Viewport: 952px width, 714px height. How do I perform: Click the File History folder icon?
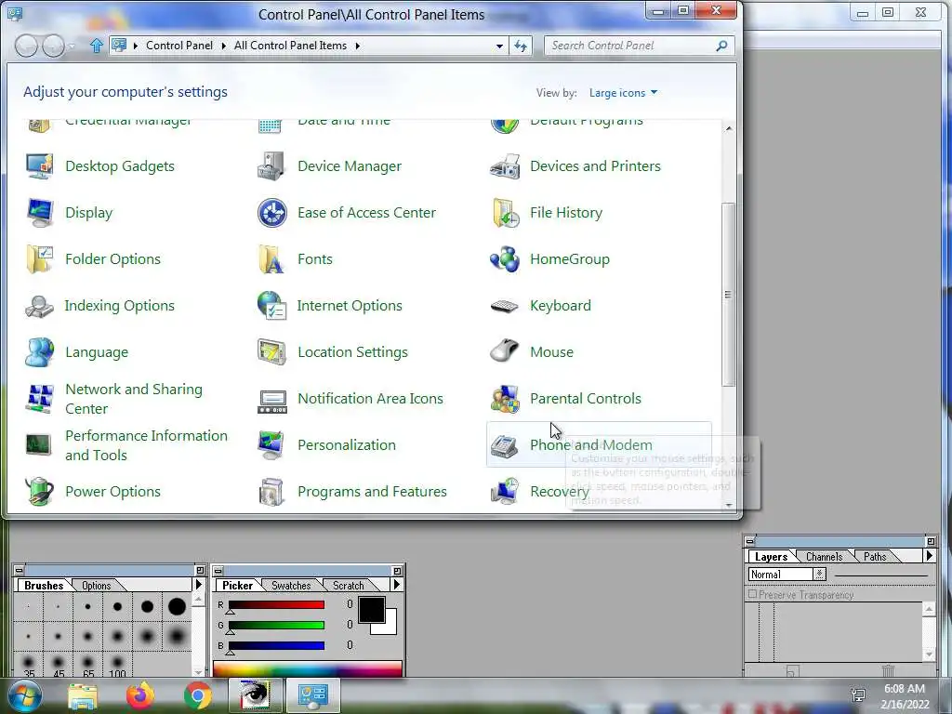click(x=505, y=213)
